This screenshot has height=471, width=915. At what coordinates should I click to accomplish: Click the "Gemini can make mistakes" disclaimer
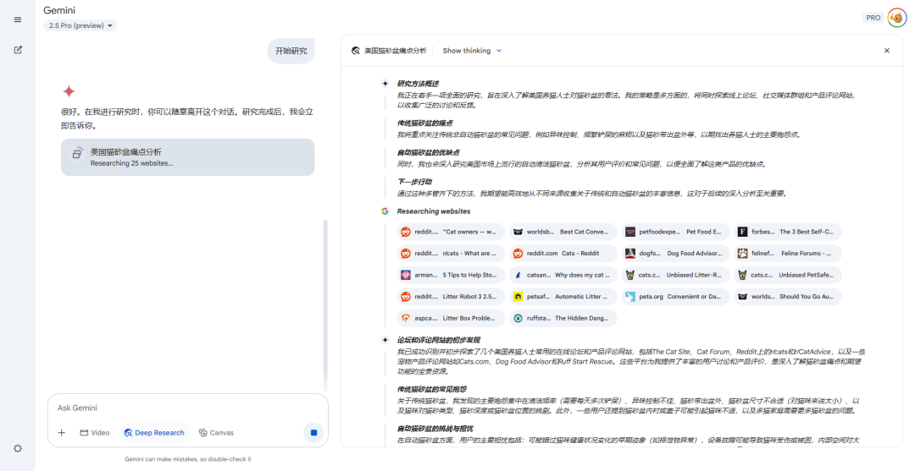pos(188,459)
